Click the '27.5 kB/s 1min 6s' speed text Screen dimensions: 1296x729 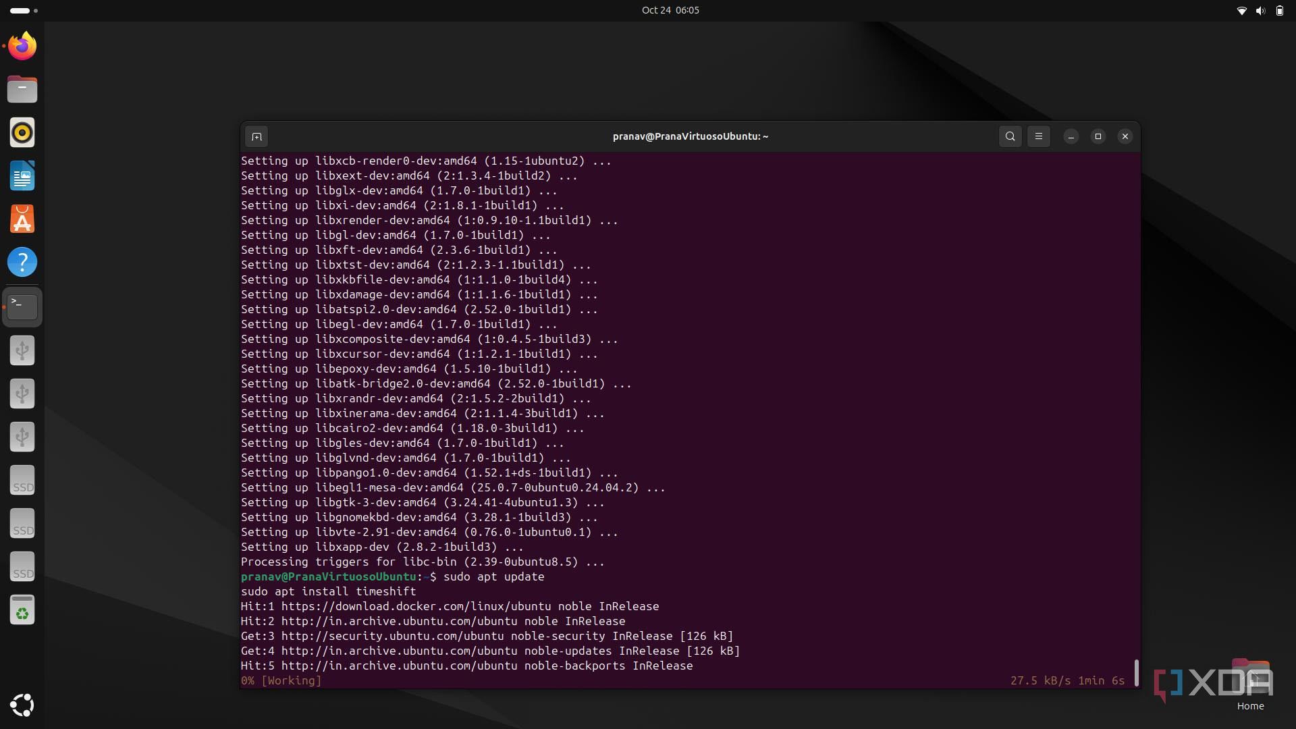[x=1068, y=680]
